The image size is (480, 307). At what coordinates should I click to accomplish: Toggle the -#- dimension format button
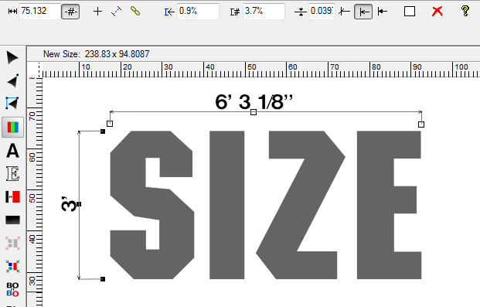click(70, 12)
